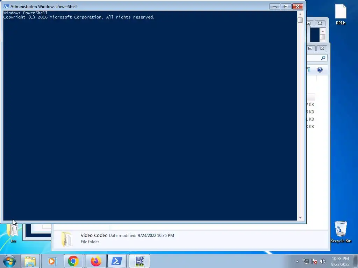Show hidden tray icons arrow

point(297,261)
